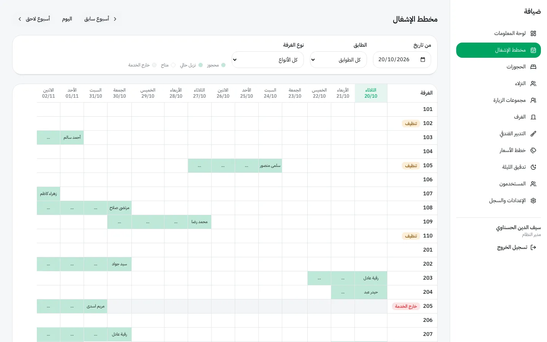Click the users icon beside المستخدمون

point(533,184)
